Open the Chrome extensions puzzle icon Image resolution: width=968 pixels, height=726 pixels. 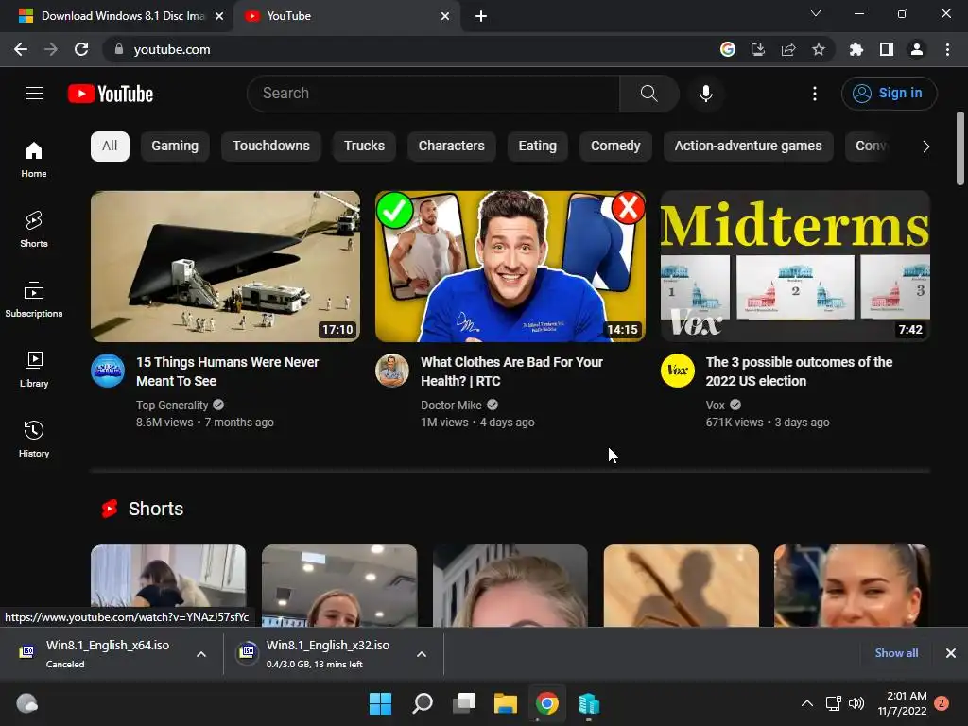(x=856, y=49)
